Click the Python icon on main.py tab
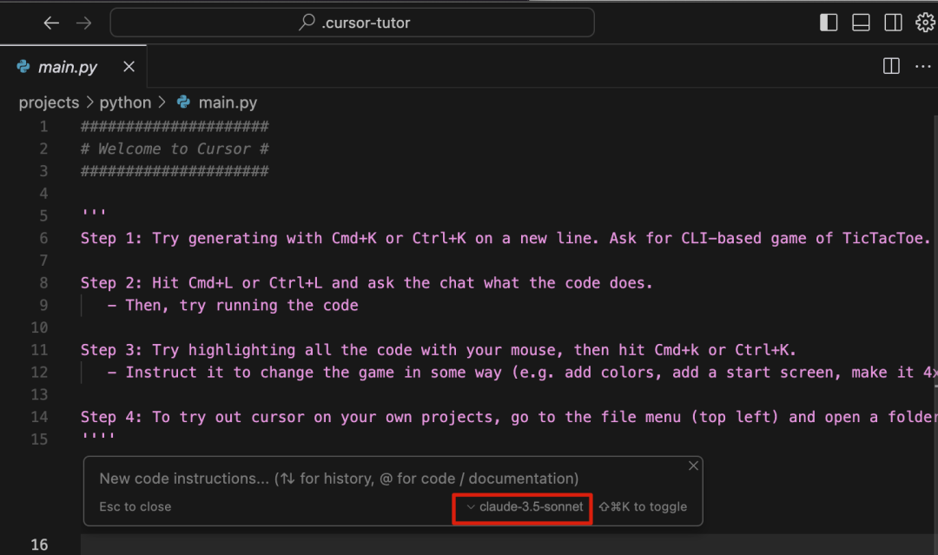 tap(23, 66)
